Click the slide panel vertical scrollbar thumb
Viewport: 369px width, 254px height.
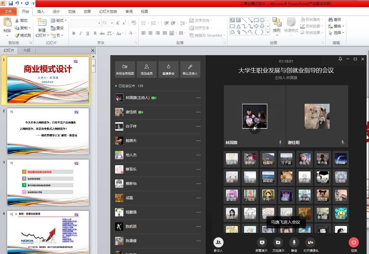click(94, 65)
